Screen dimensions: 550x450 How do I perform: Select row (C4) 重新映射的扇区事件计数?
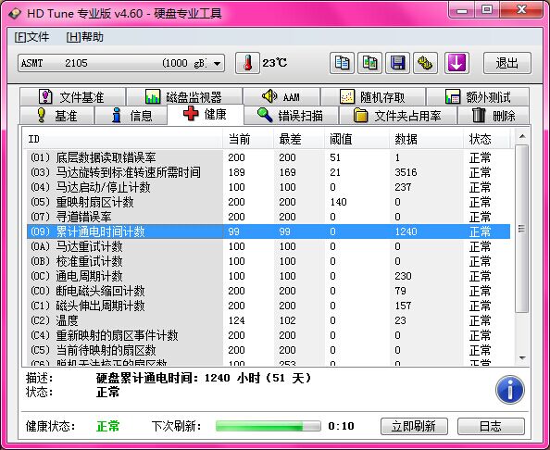click(269, 335)
